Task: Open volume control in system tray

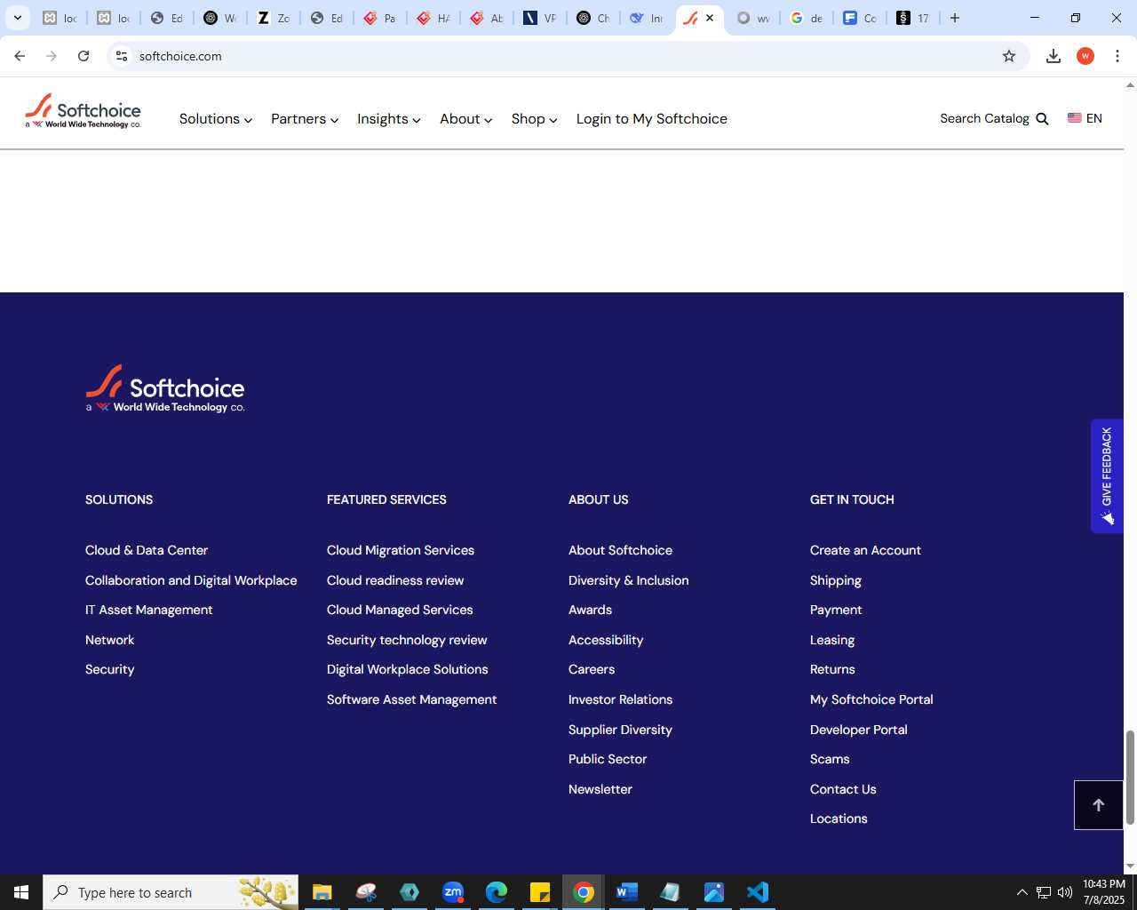Action: click(x=1065, y=892)
